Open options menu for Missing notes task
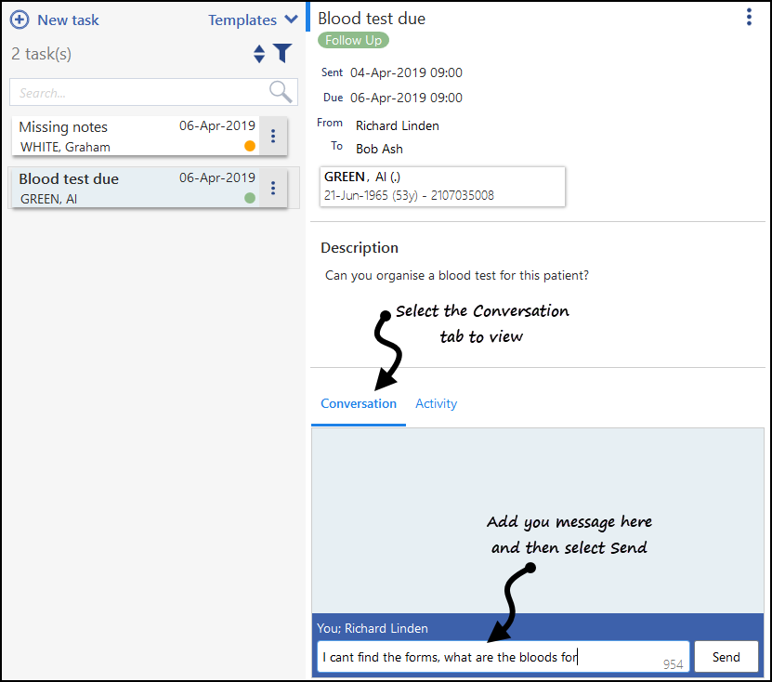This screenshot has height=682, width=772. click(273, 136)
